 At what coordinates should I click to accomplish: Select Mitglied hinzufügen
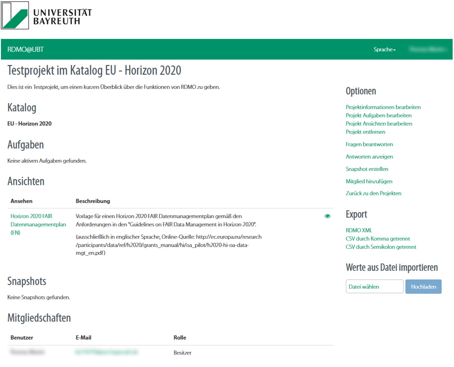coord(369,181)
